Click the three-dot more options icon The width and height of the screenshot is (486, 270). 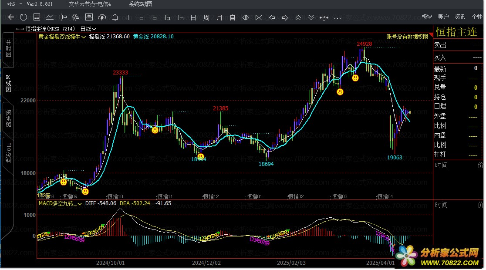337,18
